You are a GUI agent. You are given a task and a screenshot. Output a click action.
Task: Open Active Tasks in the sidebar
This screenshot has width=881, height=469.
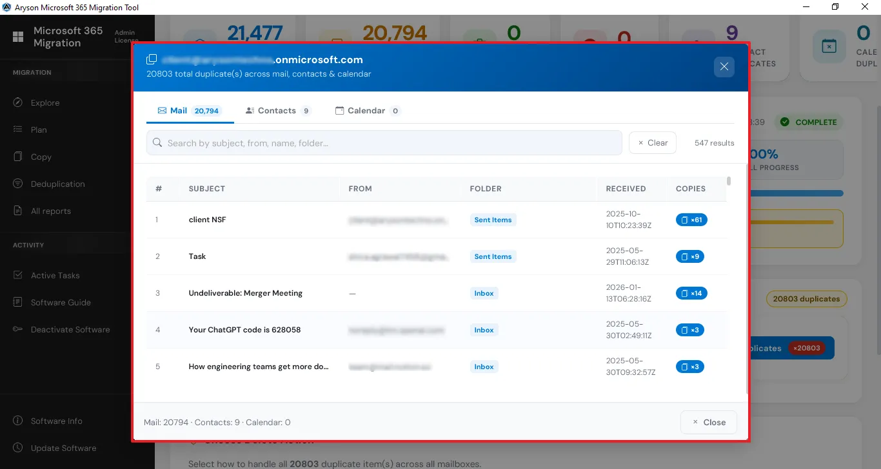(x=55, y=275)
